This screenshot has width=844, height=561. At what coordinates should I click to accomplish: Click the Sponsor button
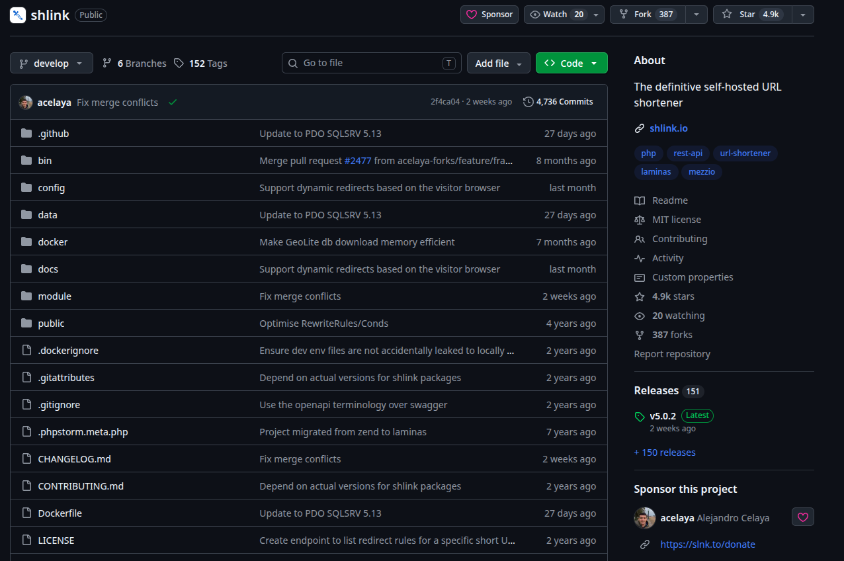tap(489, 15)
